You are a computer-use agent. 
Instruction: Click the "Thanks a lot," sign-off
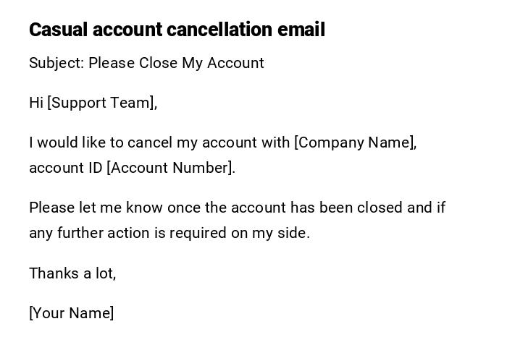(72, 273)
